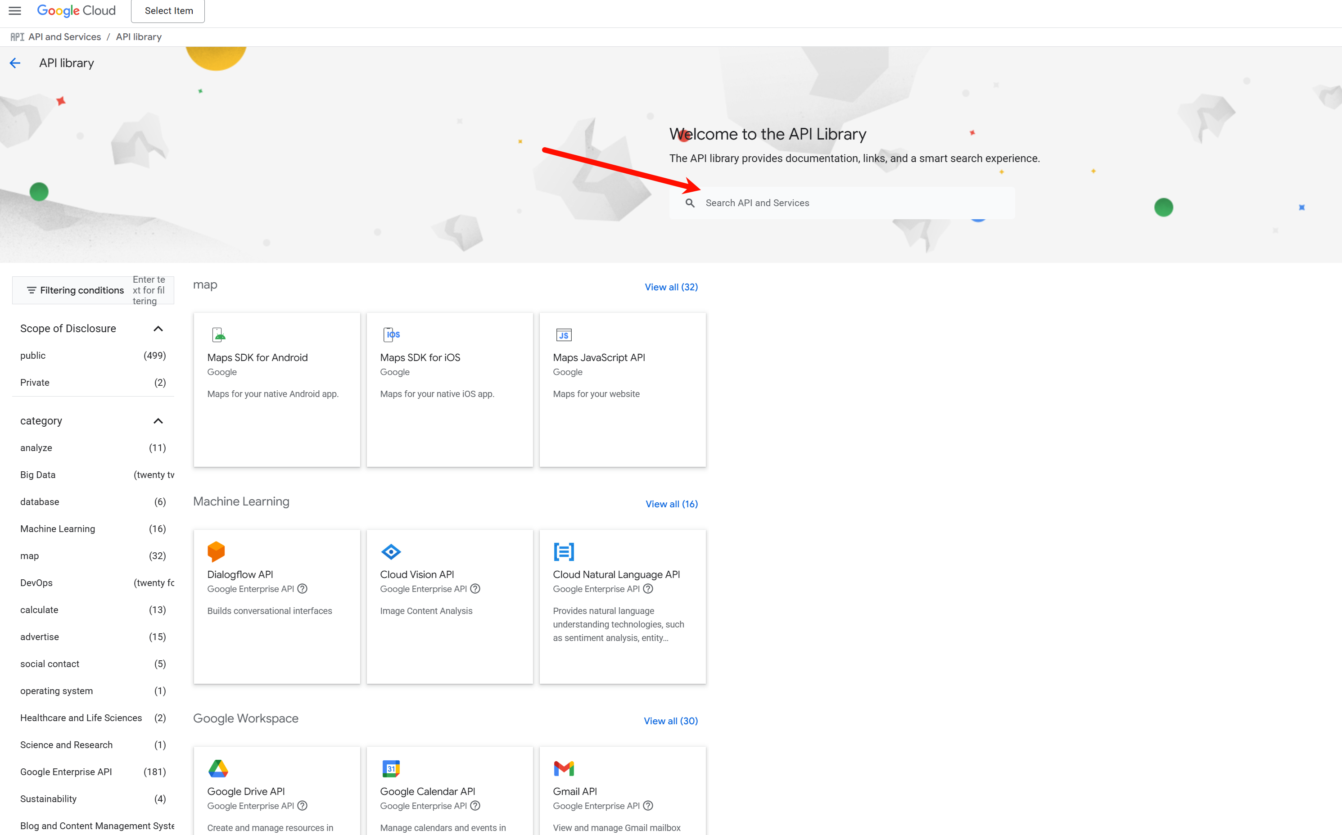Open help icon for Cloud Natural Language API

tap(648, 589)
